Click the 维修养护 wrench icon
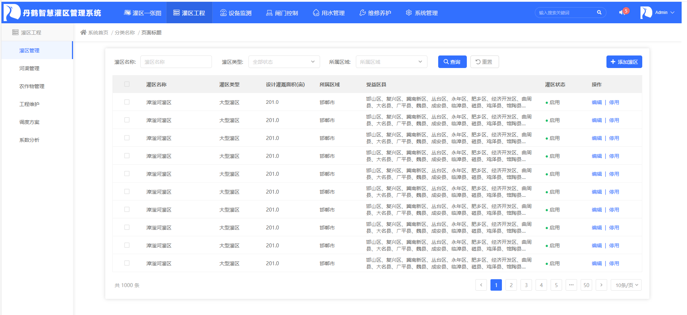The height and width of the screenshot is (315, 687). coord(363,13)
